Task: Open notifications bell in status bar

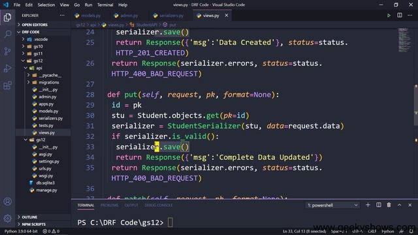Action: coord(411,231)
